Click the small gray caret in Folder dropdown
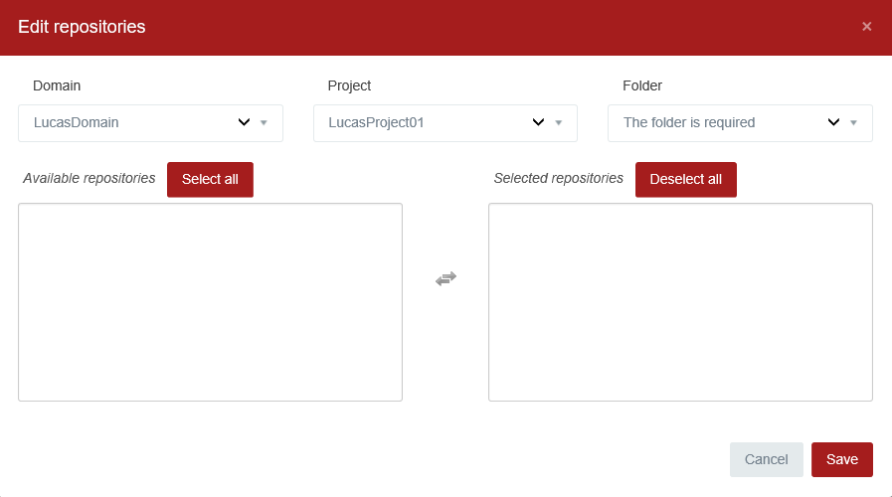Screen dimensions: 892x497 coord(853,123)
